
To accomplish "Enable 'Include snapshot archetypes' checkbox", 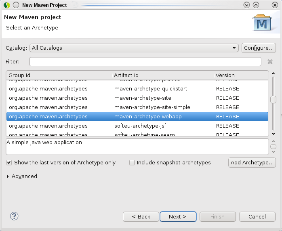I will (x=132, y=163).
